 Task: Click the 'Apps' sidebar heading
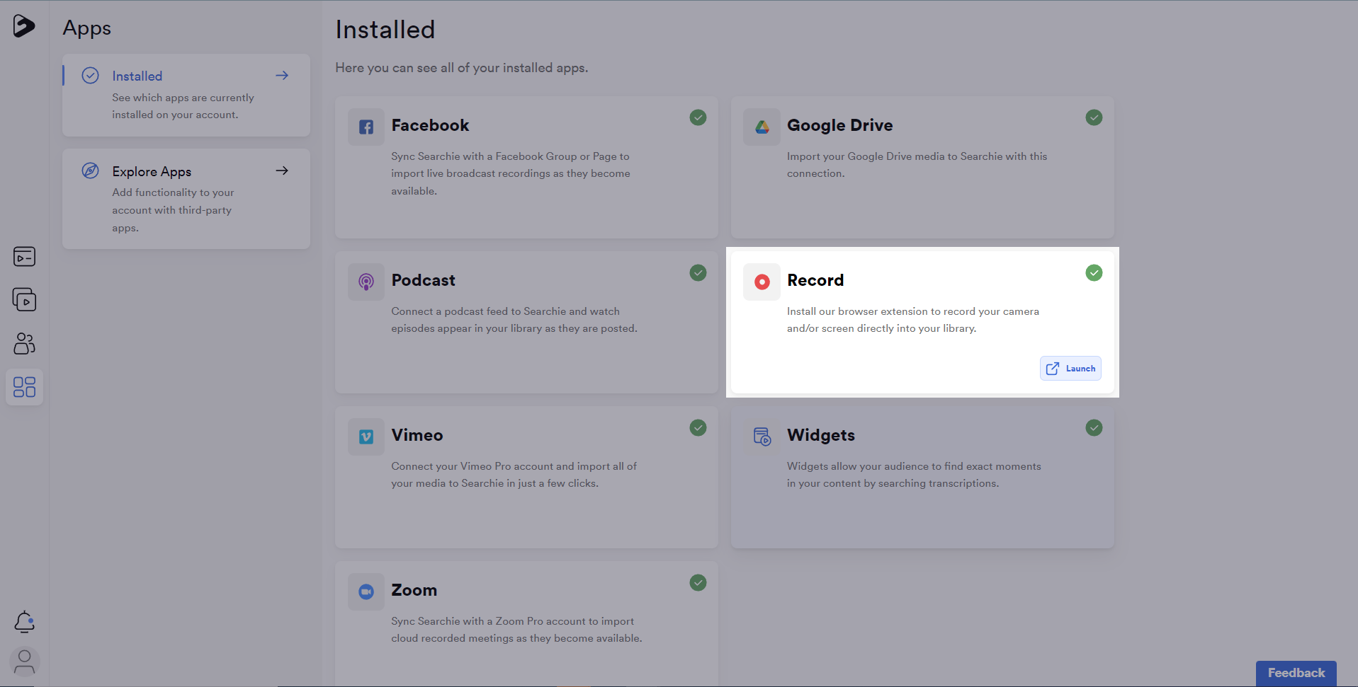(87, 28)
